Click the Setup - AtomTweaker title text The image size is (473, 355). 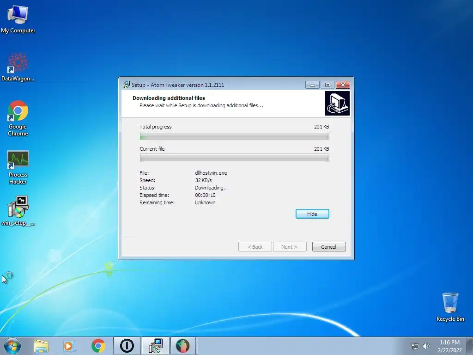178,85
